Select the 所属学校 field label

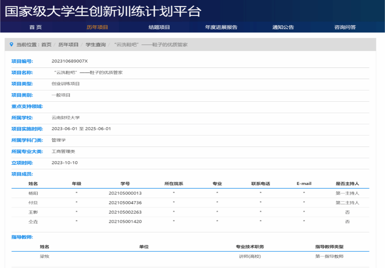click(22, 118)
